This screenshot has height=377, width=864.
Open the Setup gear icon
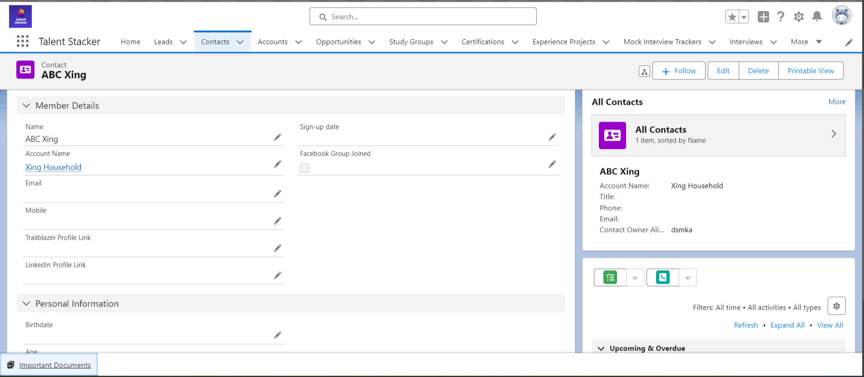(799, 17)
